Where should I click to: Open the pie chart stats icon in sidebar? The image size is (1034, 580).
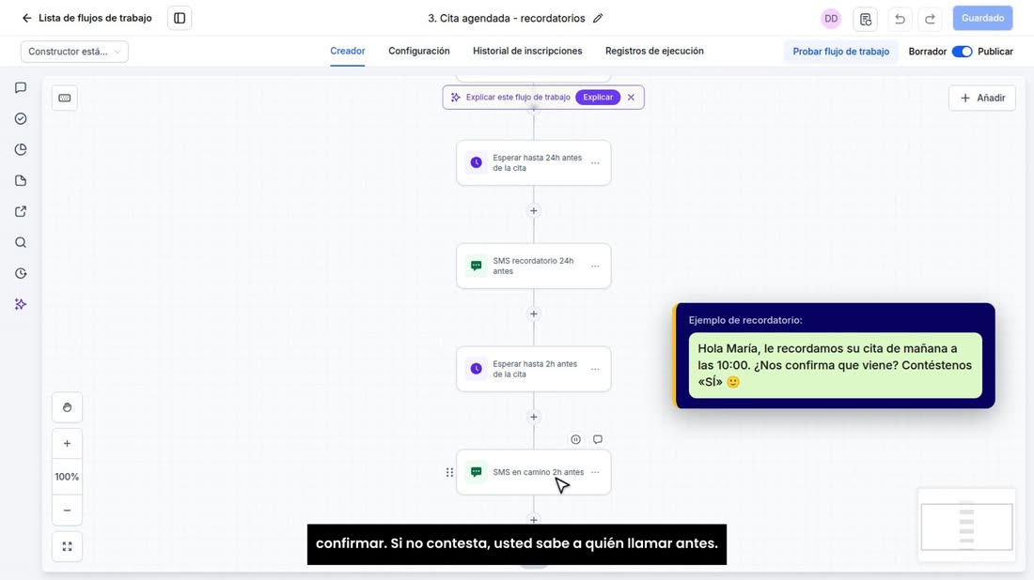click(21, 149)
